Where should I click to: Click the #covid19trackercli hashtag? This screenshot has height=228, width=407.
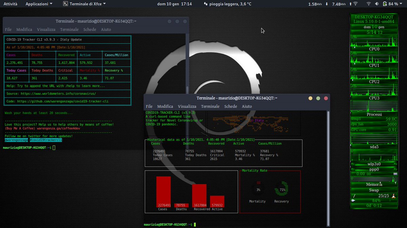(x=46, y=140)
